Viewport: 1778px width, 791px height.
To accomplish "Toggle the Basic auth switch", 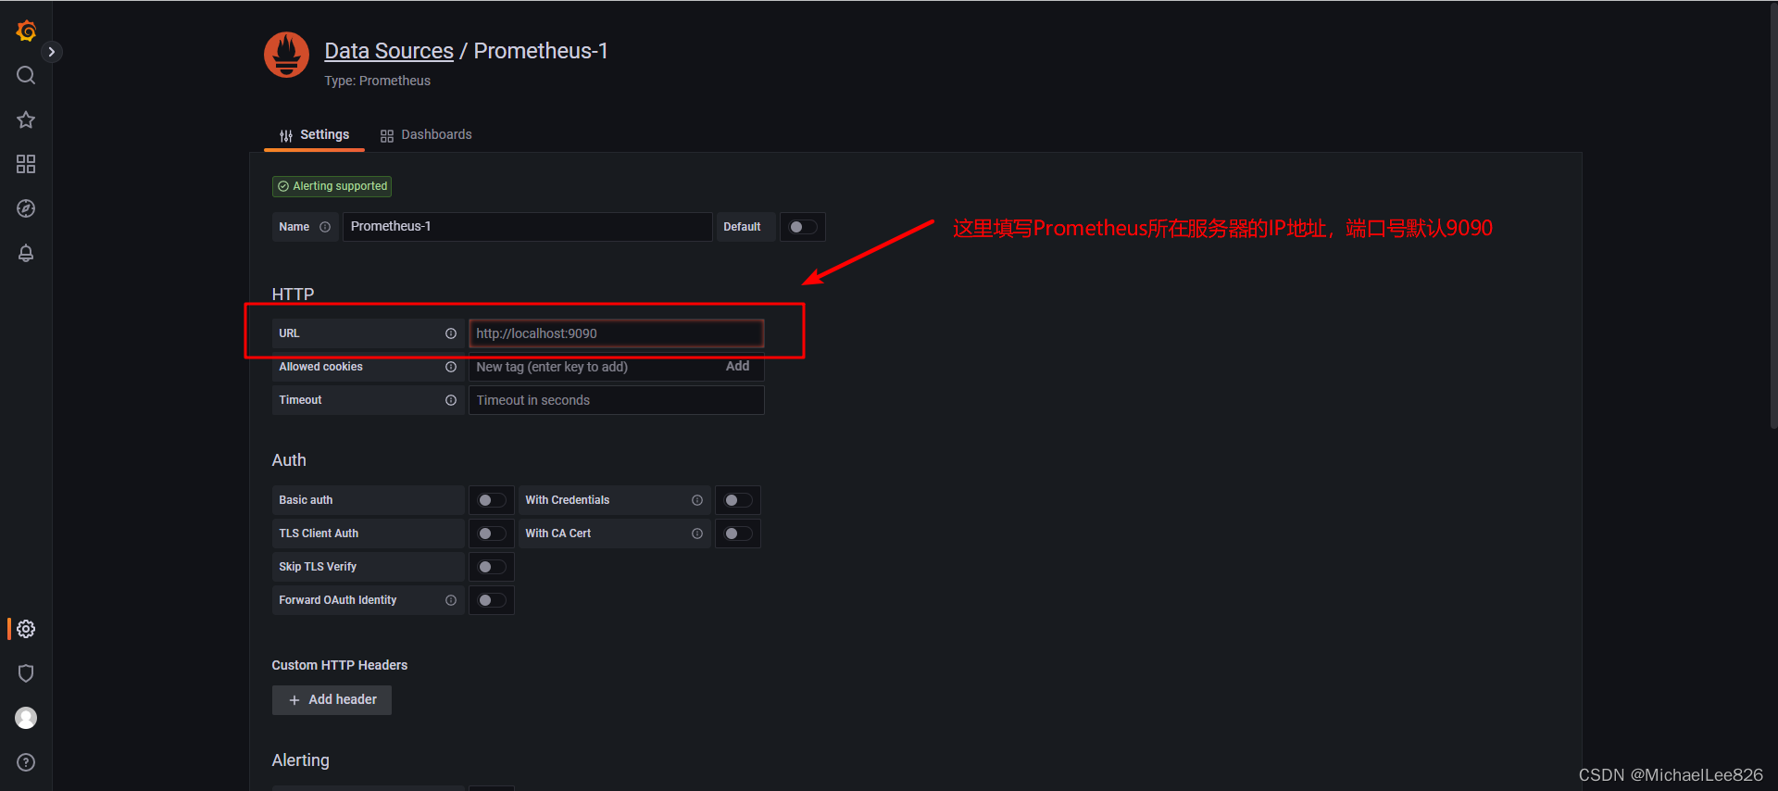I will pos(492,500).
